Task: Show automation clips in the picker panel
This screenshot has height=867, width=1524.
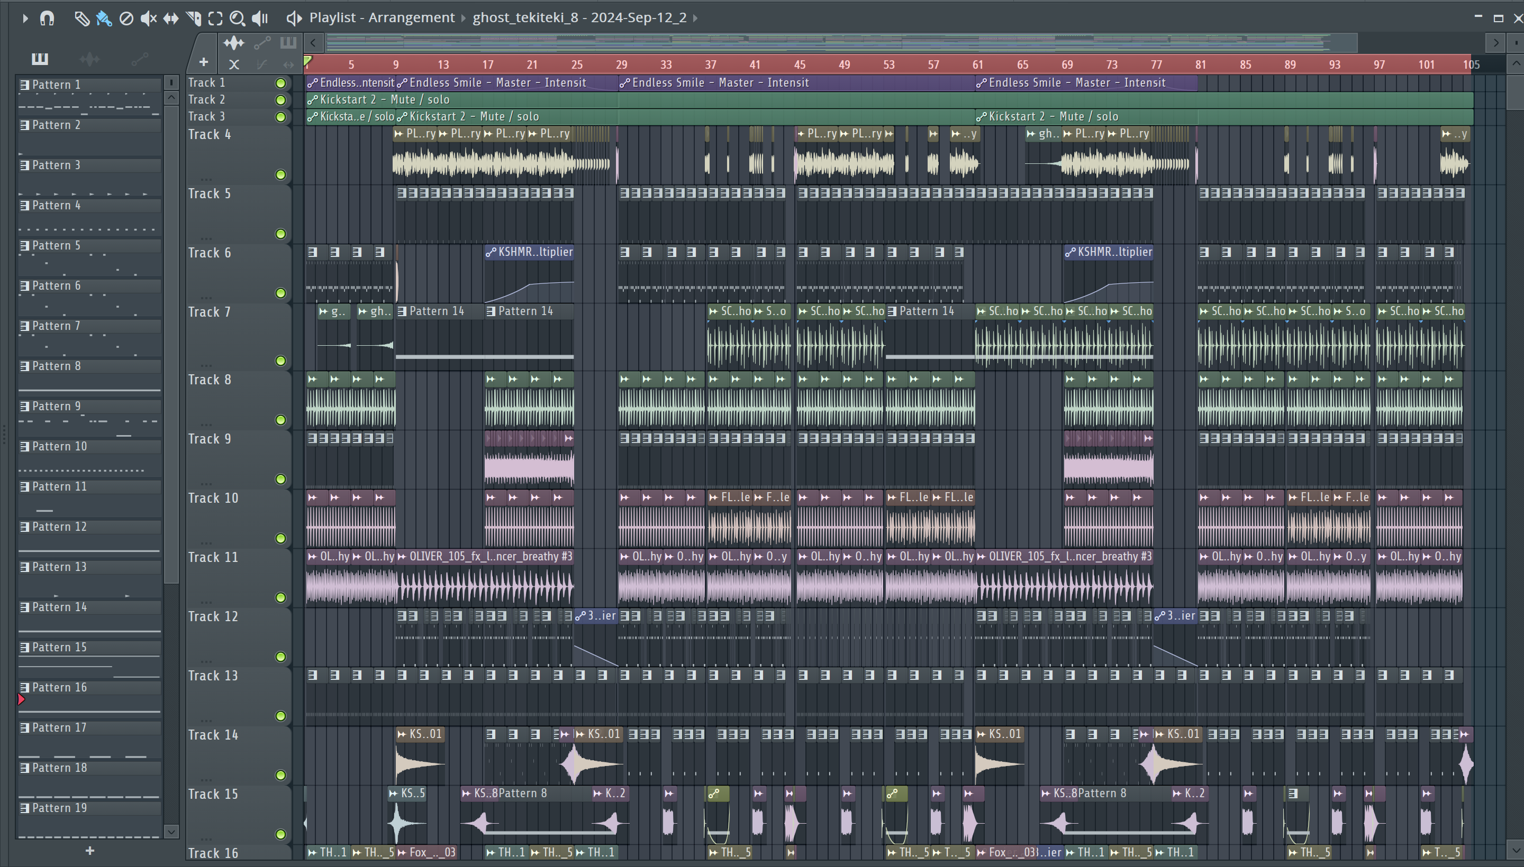Action: pos(140,58)
